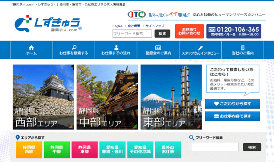The height and width of the screenshot is (162, 274).
Task: Click the briefcase icon on お仕事内容で探す
Action: 216,116
